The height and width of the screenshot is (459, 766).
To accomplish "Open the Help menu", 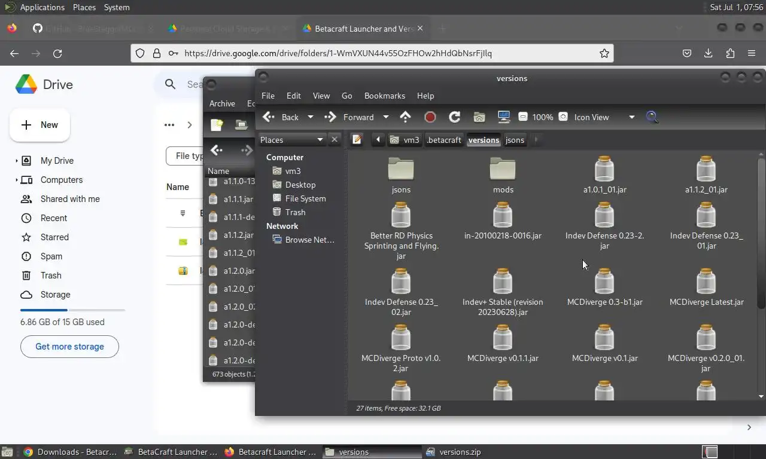I will (x=425, y=96).
